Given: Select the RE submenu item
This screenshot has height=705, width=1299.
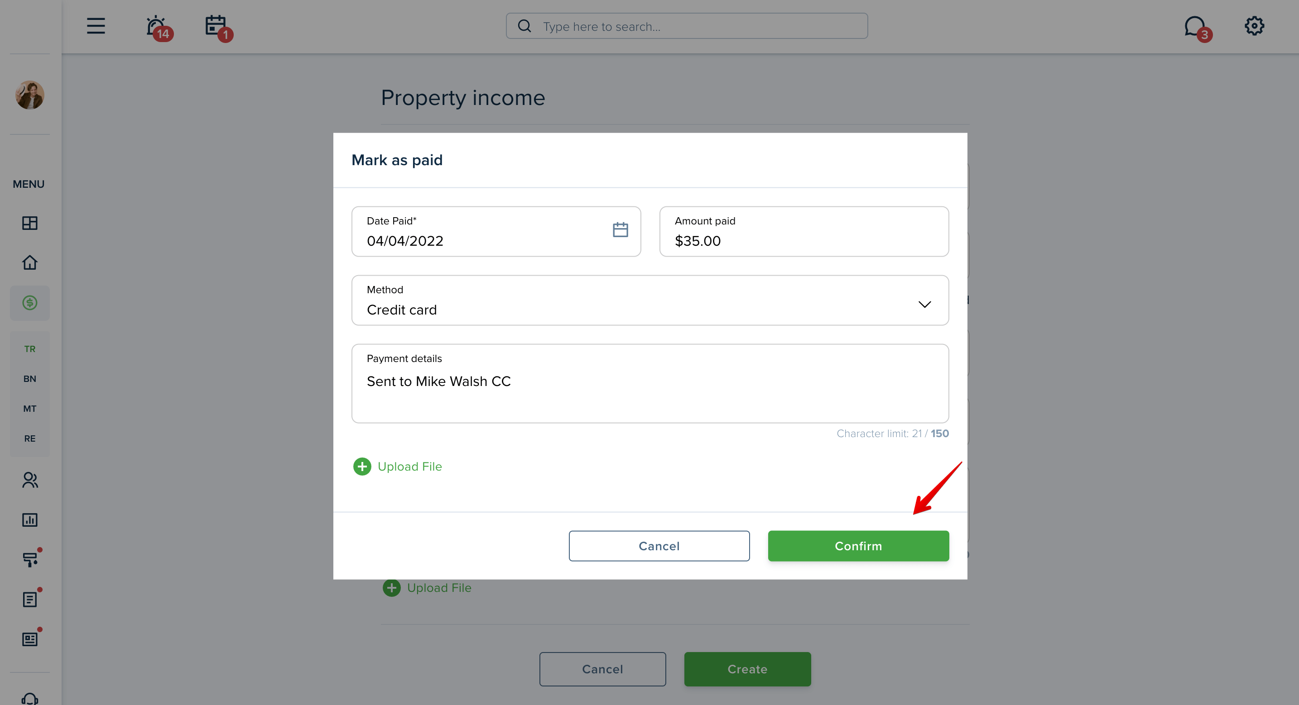Looking at the screenshot, I should tap(30, 438).
